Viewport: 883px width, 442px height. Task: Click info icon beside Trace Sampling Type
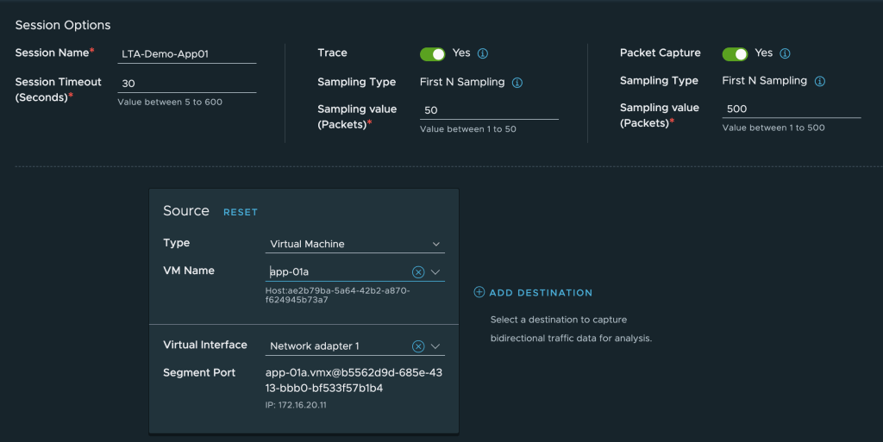pyautogui.click(x=517, y=83)
